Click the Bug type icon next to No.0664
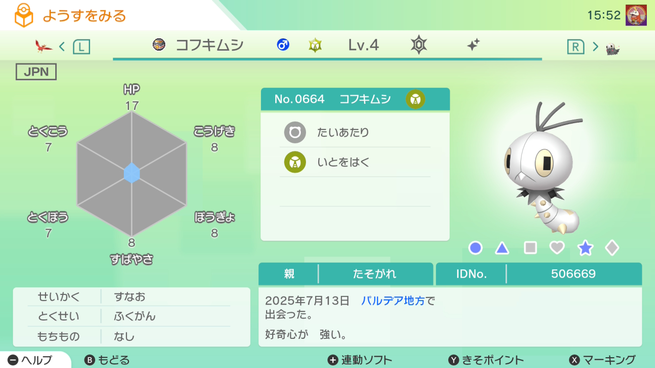Image resolution: width=655 pixels, height=368 pixels. click(416, 99)
